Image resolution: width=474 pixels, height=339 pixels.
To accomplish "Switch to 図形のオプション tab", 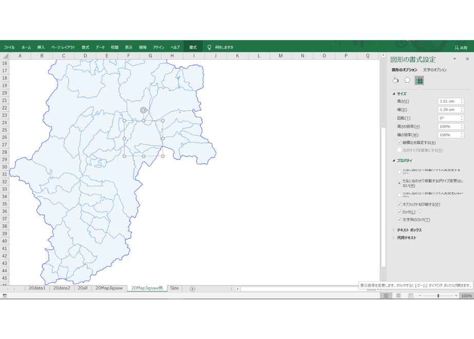I will coord(404,70).
